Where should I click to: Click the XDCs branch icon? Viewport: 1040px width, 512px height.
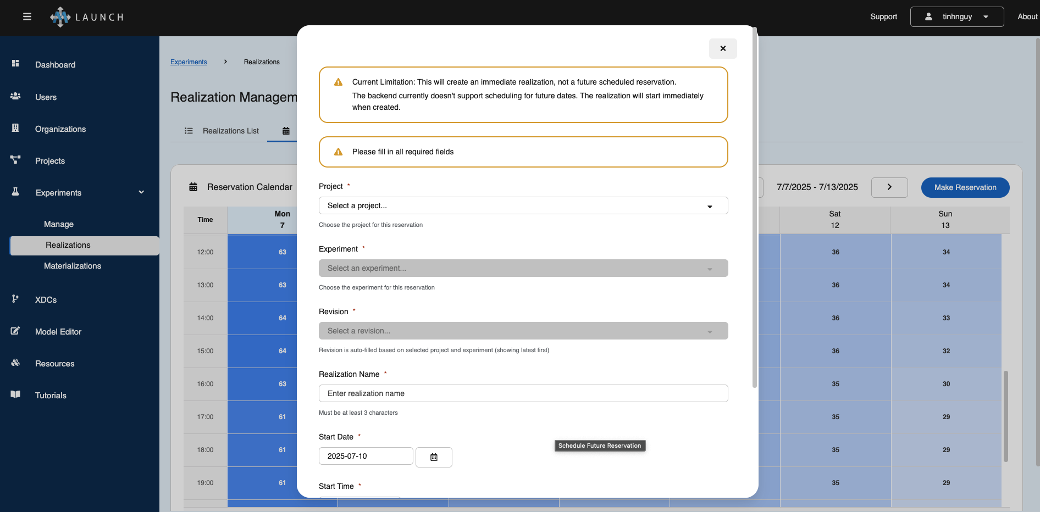pos(15,299)
